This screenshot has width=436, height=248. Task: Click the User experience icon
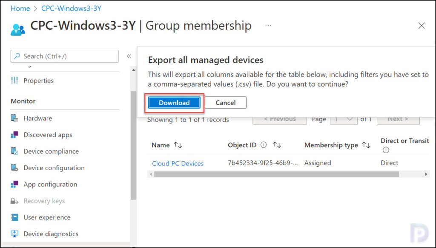click(x=14, y=217)
